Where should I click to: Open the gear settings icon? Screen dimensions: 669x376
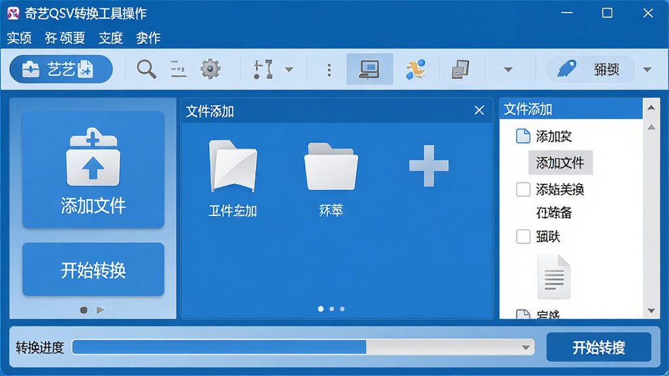[x=210, y=69]
